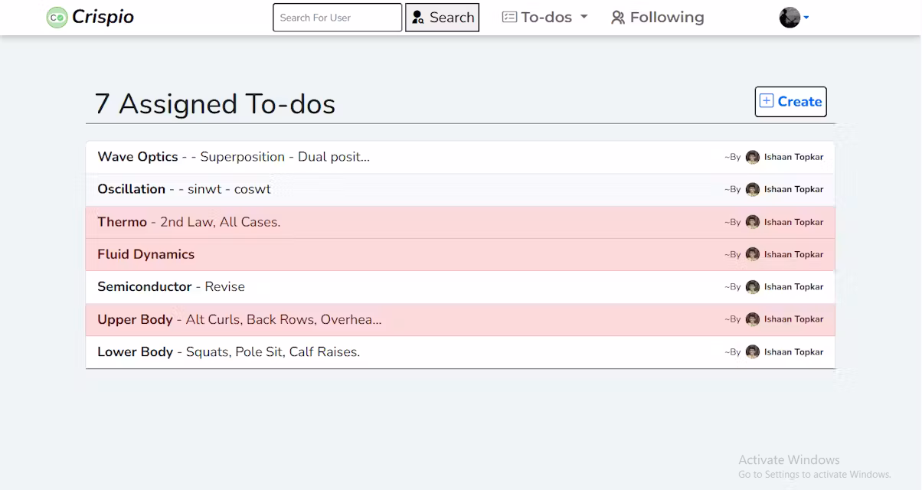922x490 pixels.
Task: Click author avatar on Thermo row
Action: [x=753, y=222]
